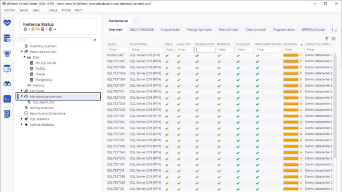Open the heartbeat monitoring sidebar icon
This screenshot has width=342, height=192.
7,23
